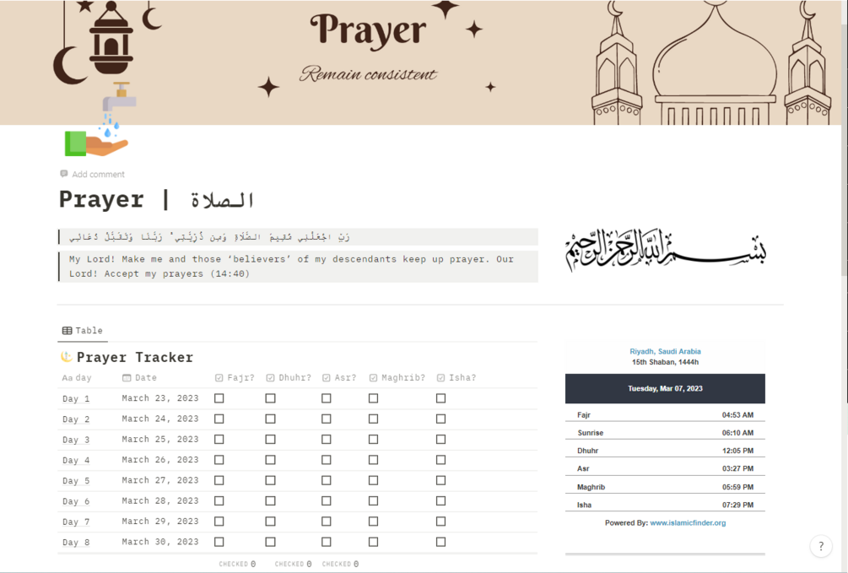Check Isha for Day 1
Viewport: 848px width, 573px height.
point(440,398)
